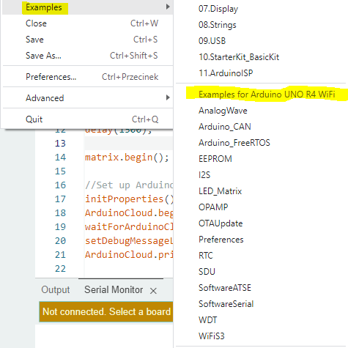
Task: Switch to the Serial Monitor tab
Action: coord(114,290)
